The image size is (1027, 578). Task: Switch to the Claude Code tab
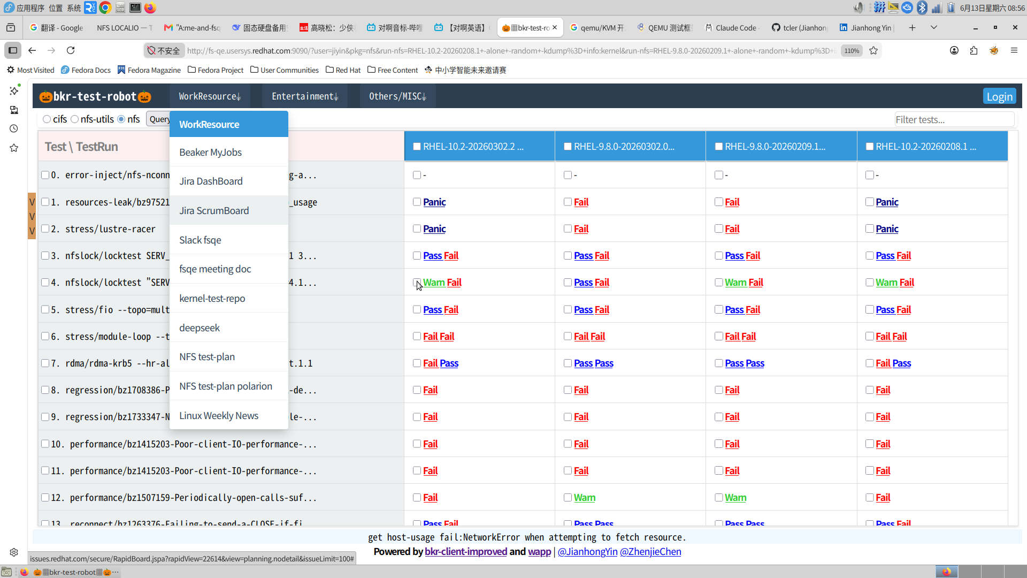pyautogui.click(x=731, y=27)
